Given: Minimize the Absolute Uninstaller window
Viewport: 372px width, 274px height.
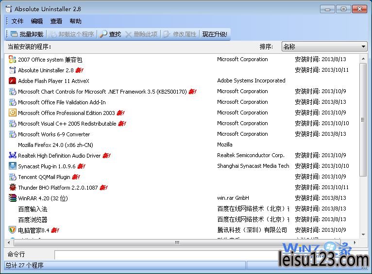Looking at the screenshot, I should [x=327, y=9].
